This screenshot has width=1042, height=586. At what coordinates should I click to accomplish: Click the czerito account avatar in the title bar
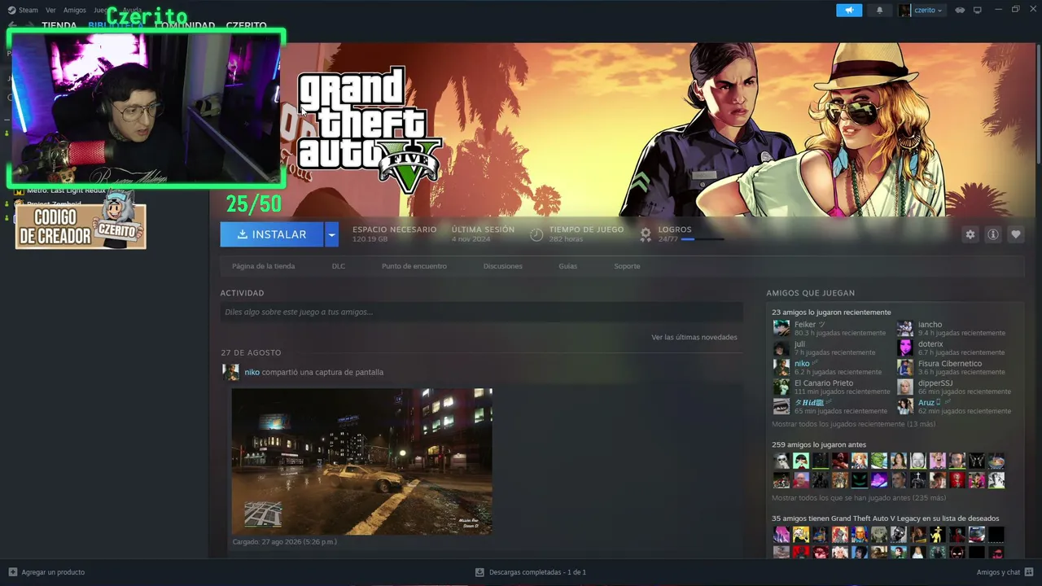point(904,11)
